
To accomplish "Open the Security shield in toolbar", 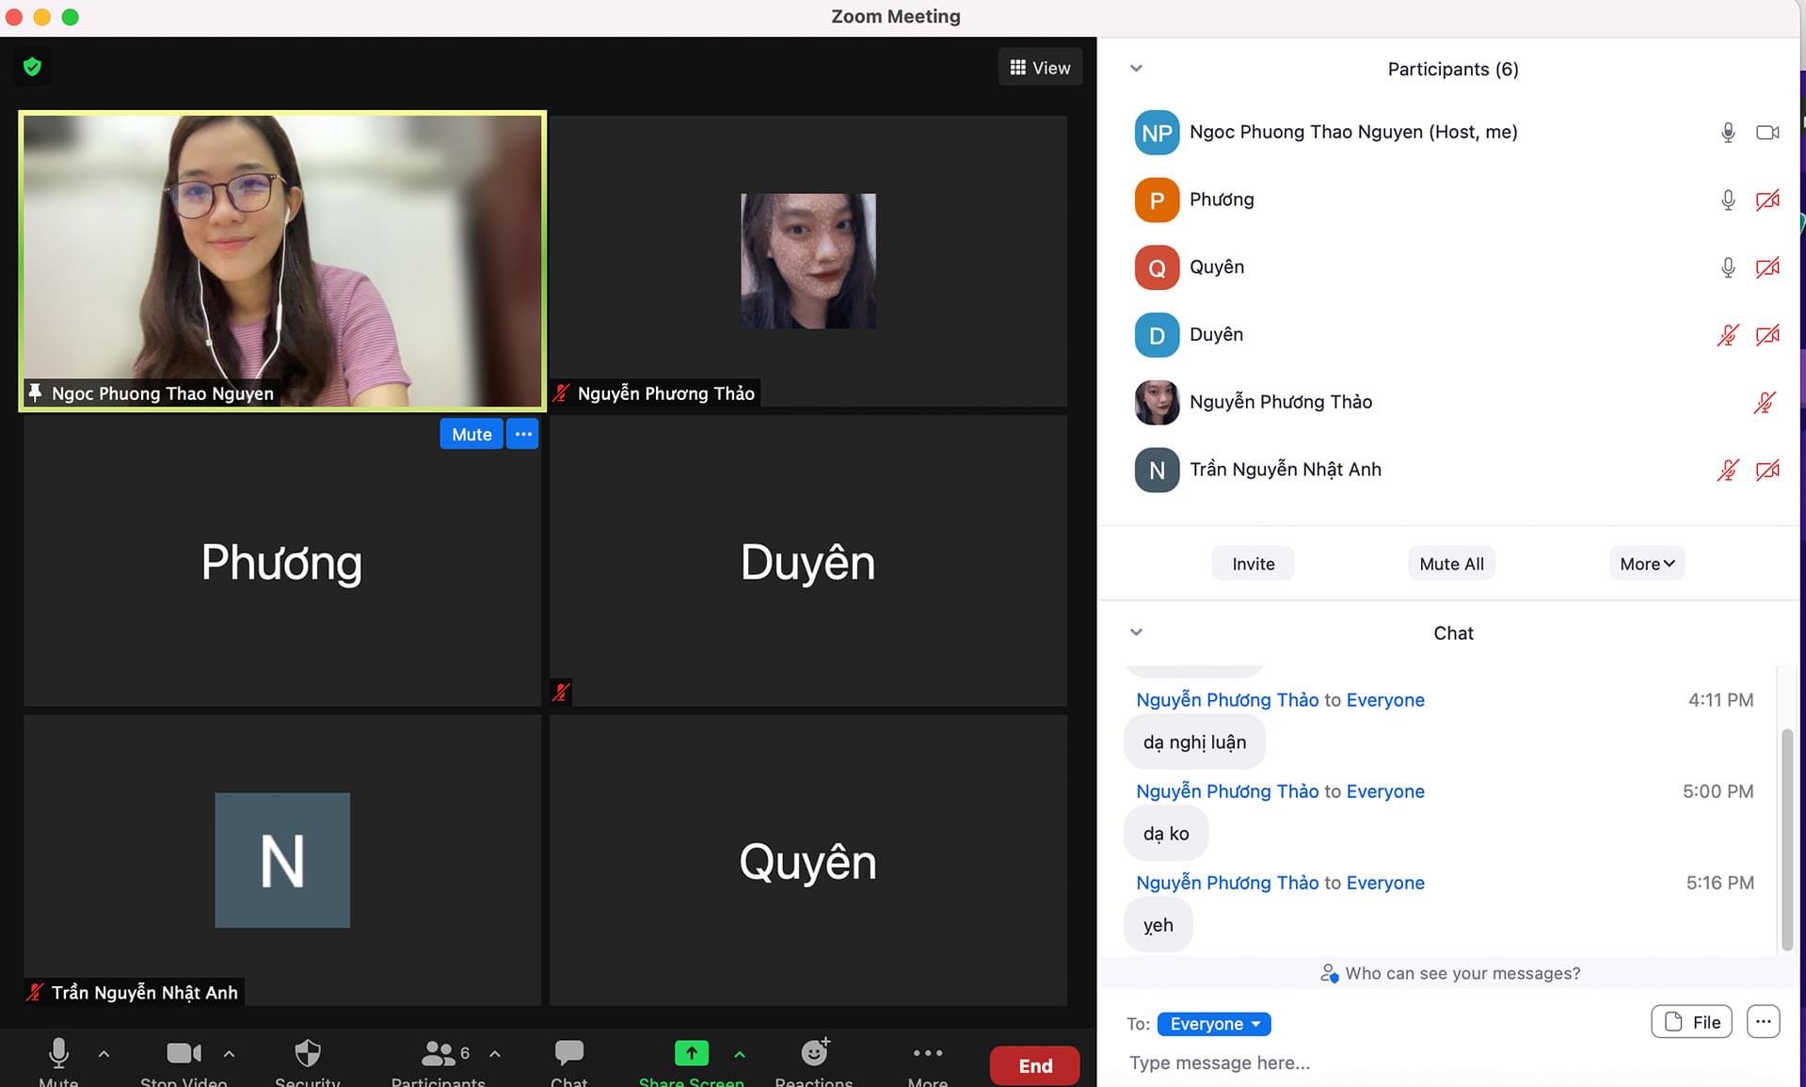I will point(308,1054).
